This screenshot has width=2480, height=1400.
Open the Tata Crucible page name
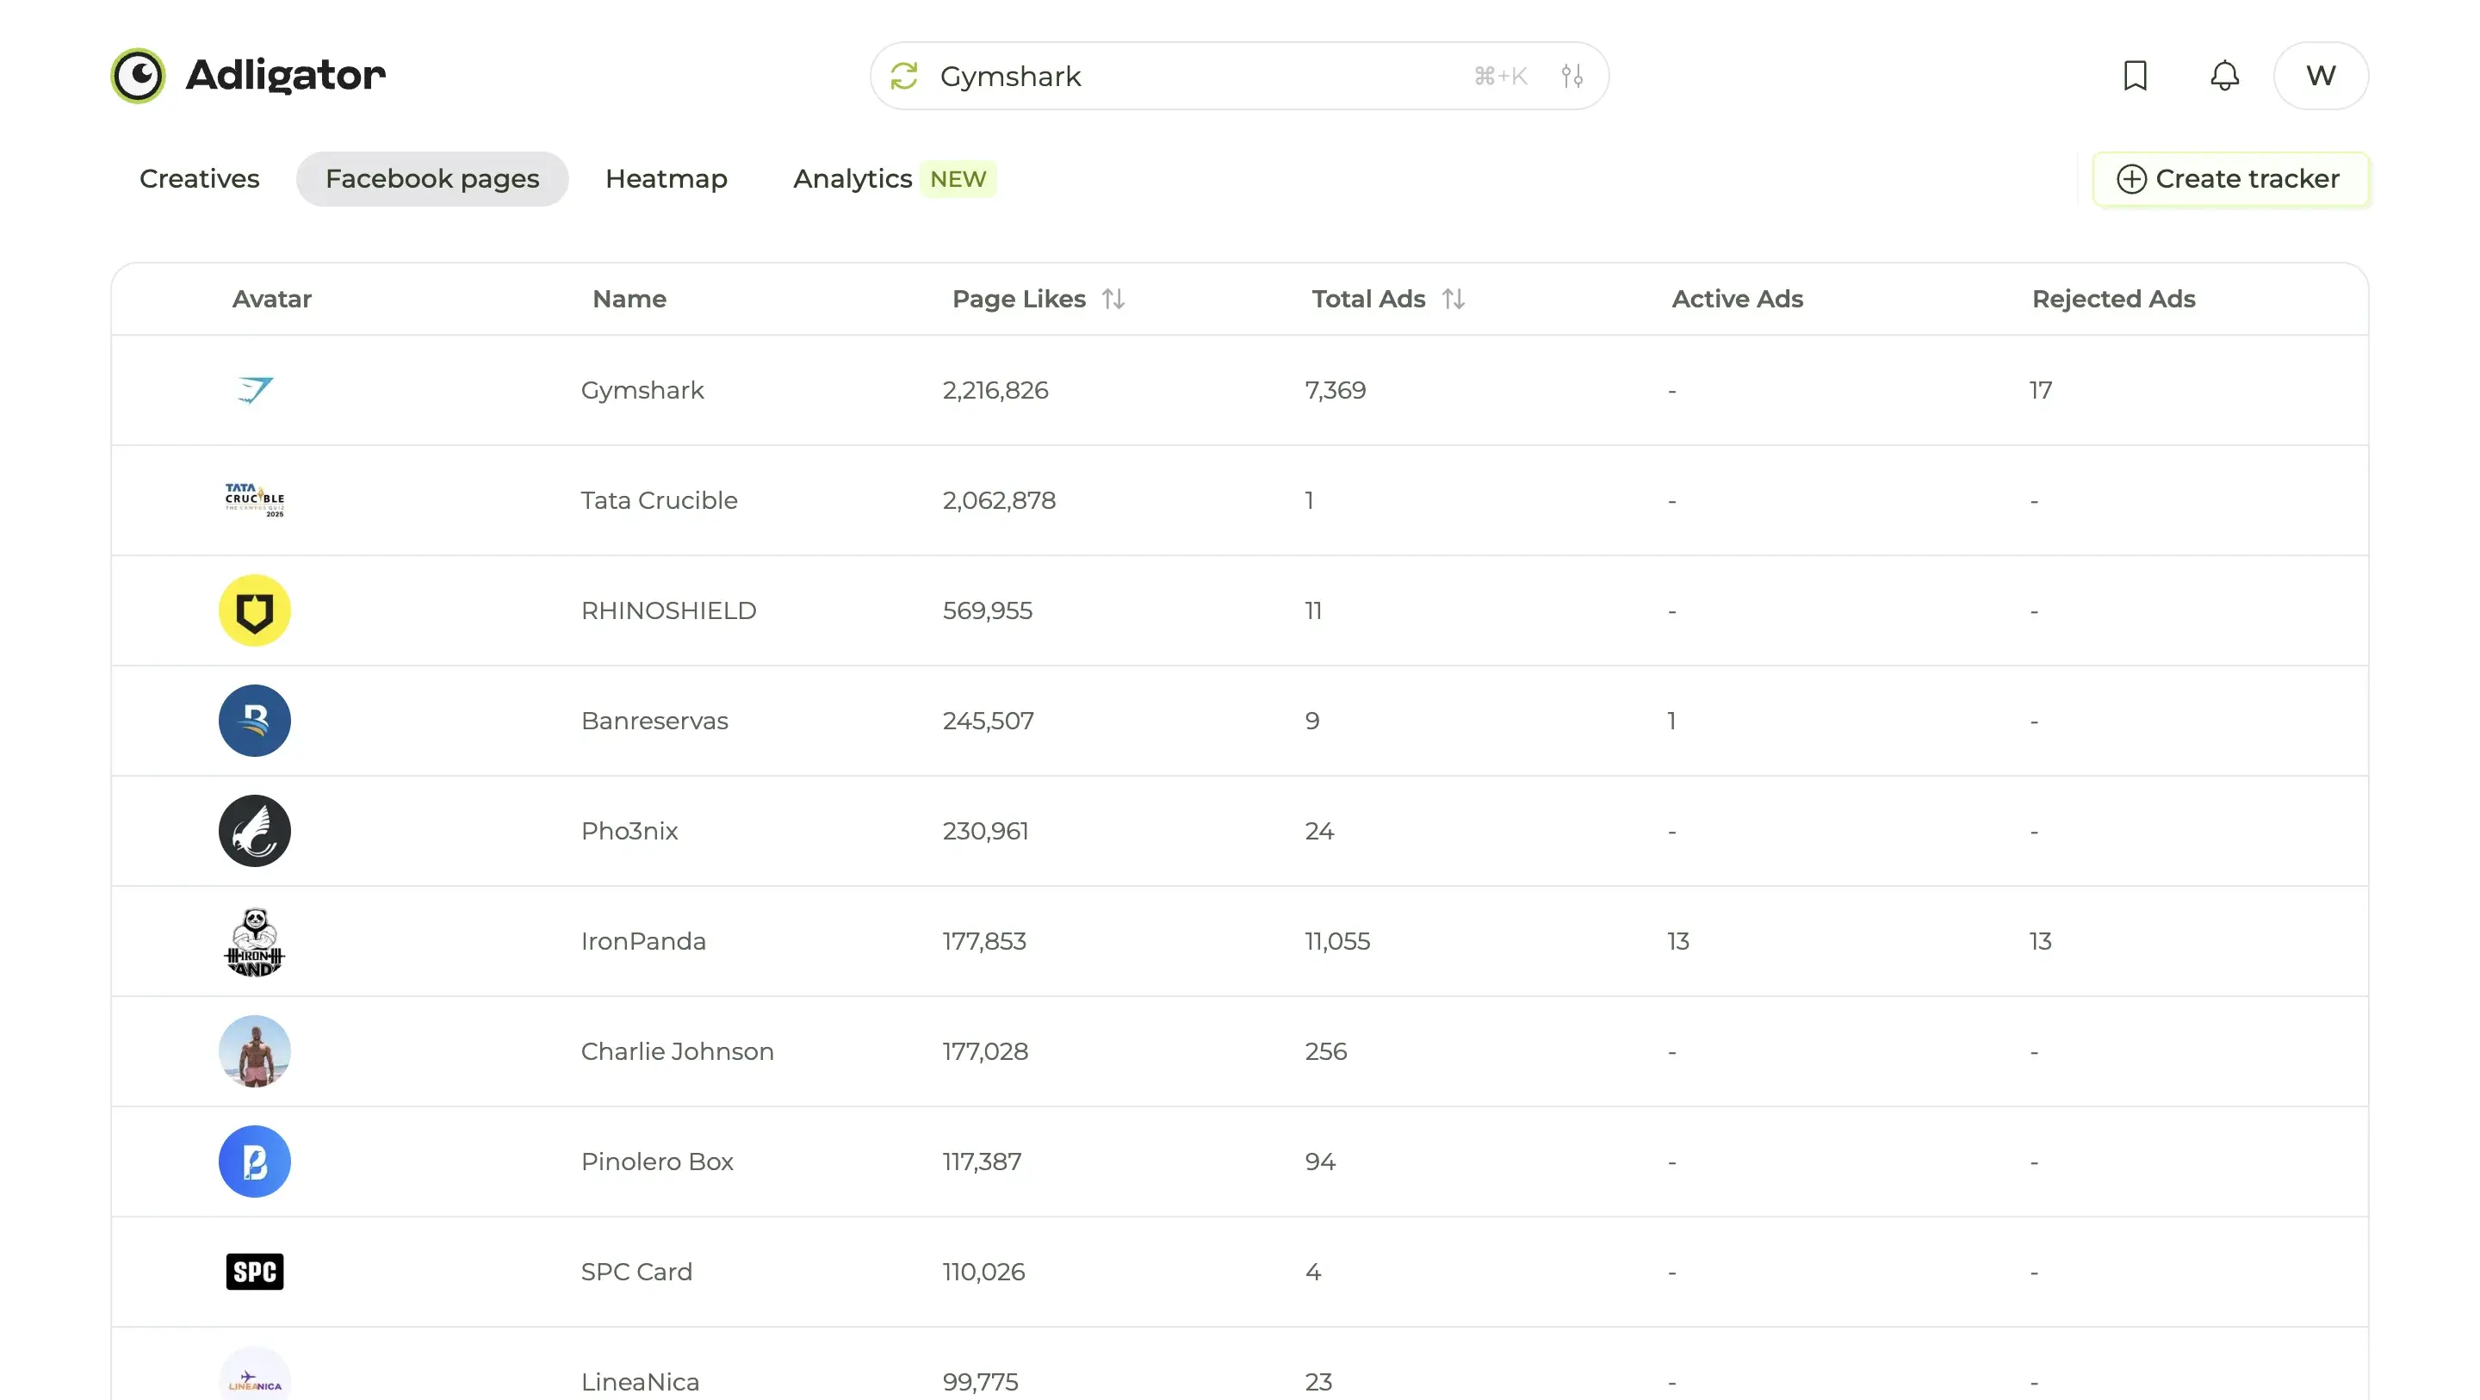[659, 501]
